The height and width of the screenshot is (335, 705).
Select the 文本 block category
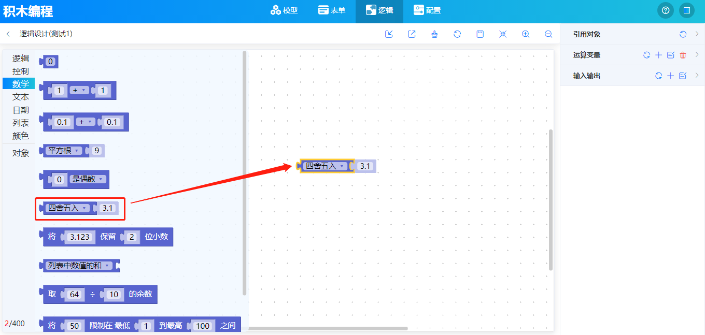click(21, 97)
